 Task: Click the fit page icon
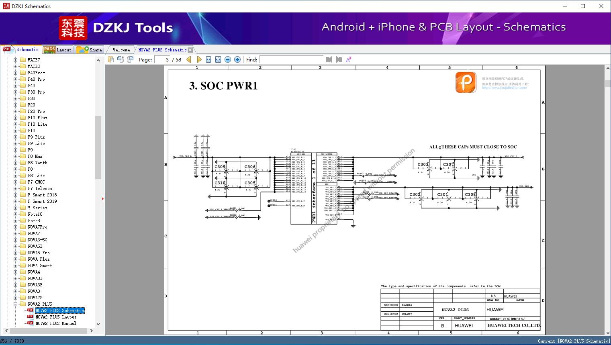tap(218, 59)
